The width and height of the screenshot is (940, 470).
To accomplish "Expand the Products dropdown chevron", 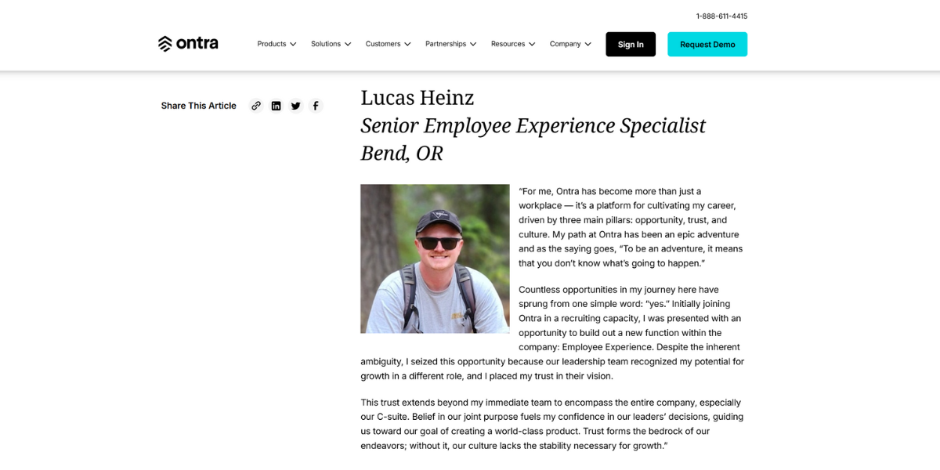I will (x=293, y=45).
